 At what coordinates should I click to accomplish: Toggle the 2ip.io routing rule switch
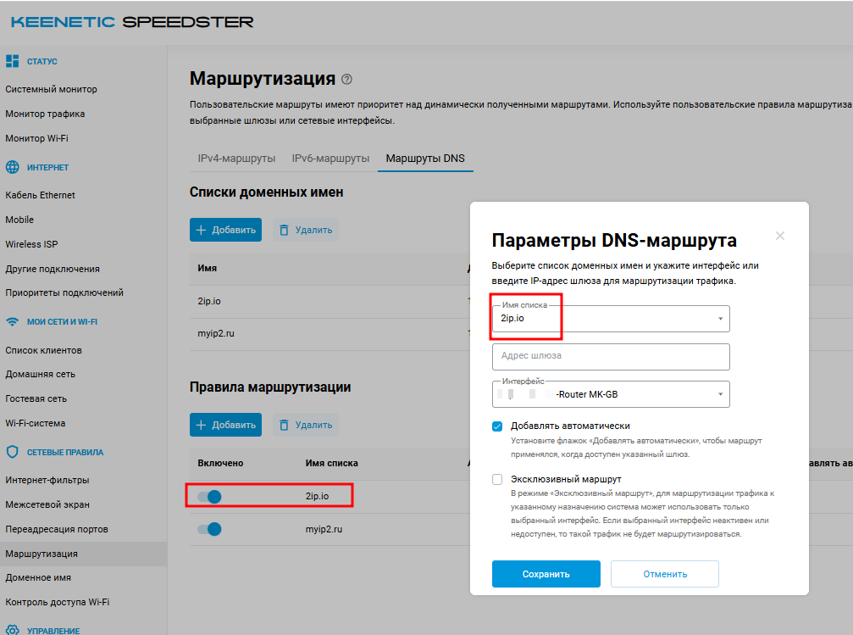tap(209, 497)
